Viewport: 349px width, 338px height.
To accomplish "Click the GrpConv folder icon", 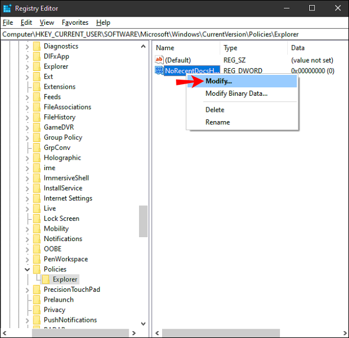I will coord(37,148).
